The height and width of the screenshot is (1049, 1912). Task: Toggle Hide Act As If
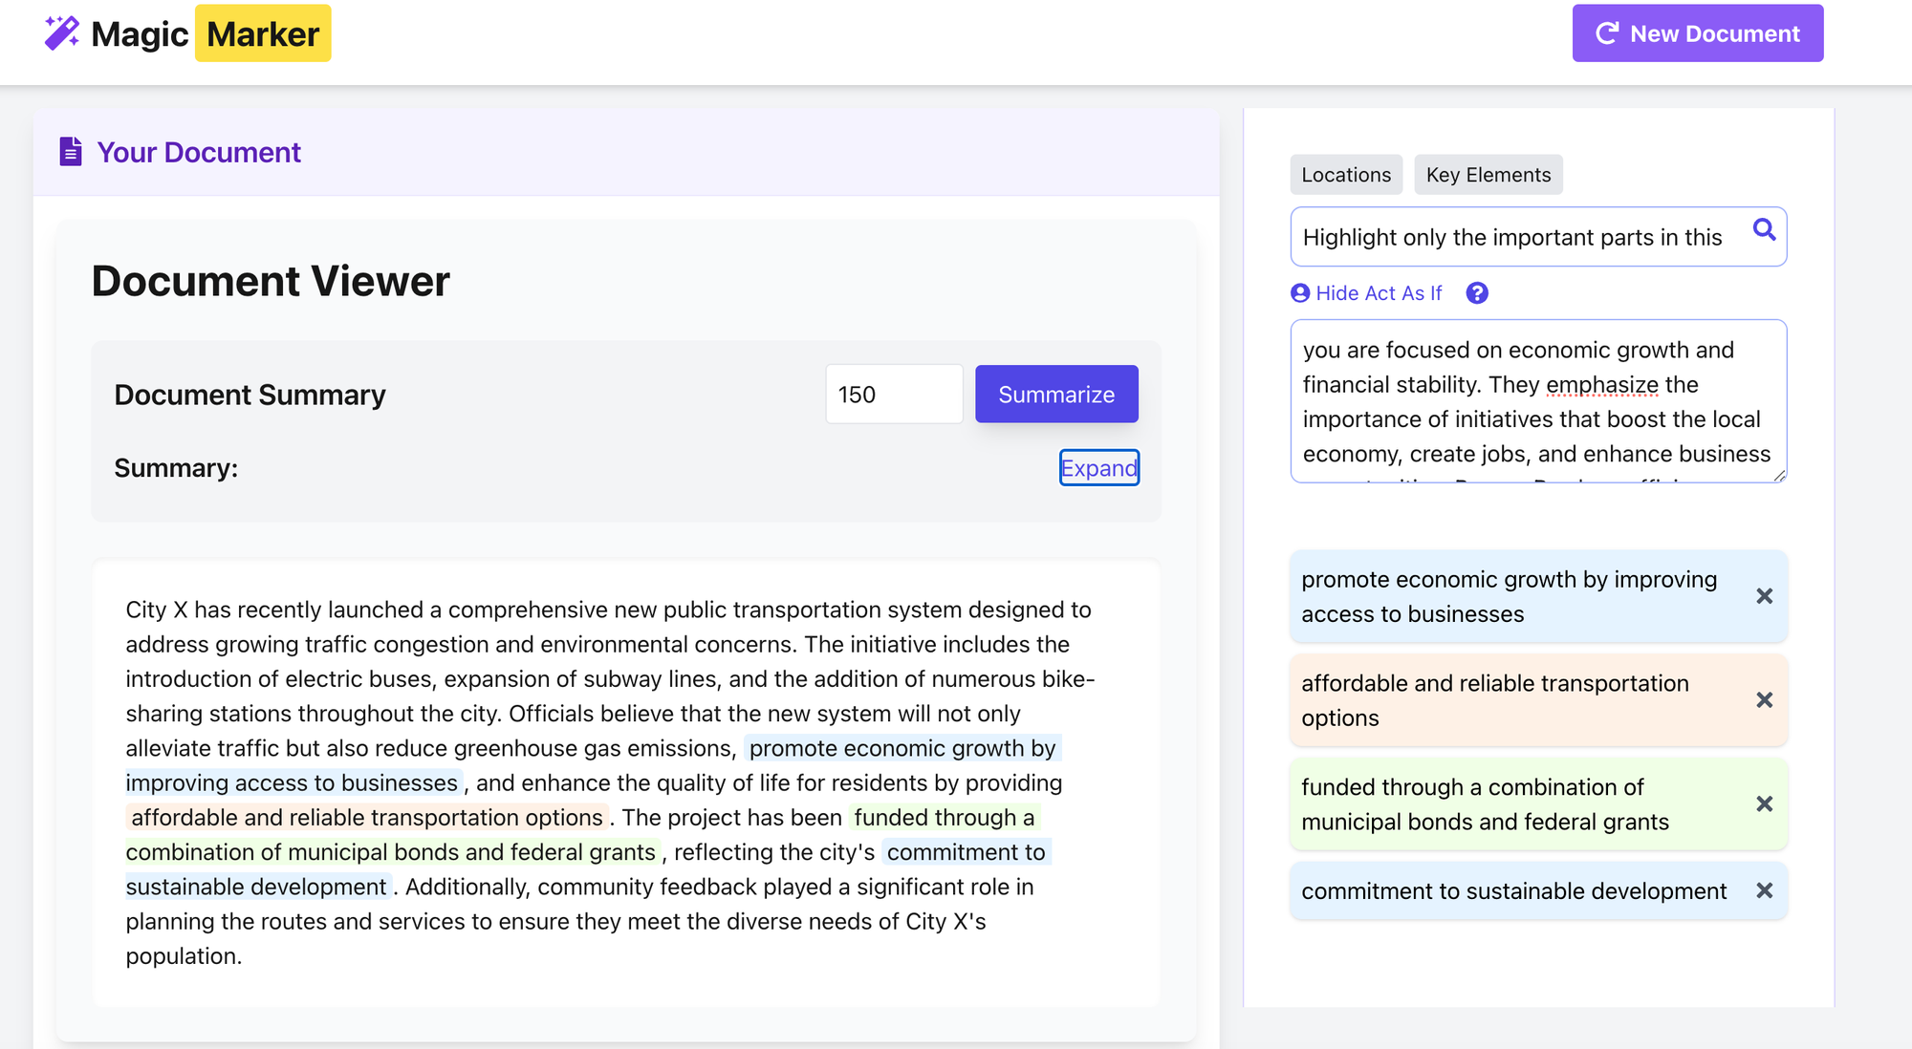[1366, 293]
